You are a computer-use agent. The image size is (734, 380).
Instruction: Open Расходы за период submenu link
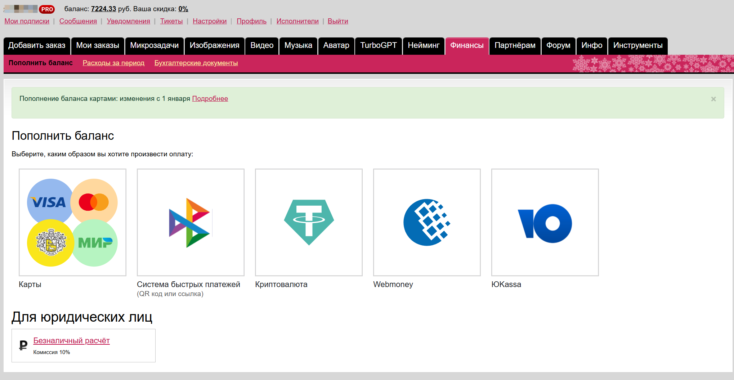pos(113,63)
